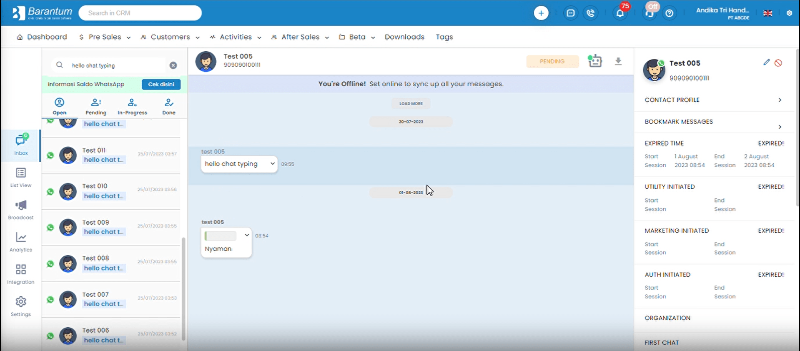The image size is (800, 351).
Task: Click the red block contact icon
Action: 778,63
